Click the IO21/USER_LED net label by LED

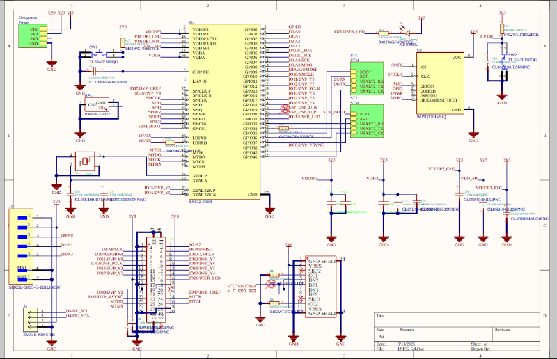[x=349, y=31]
